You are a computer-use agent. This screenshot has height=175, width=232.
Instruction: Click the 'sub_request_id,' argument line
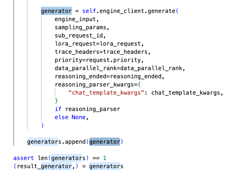(x=80, y=36)
